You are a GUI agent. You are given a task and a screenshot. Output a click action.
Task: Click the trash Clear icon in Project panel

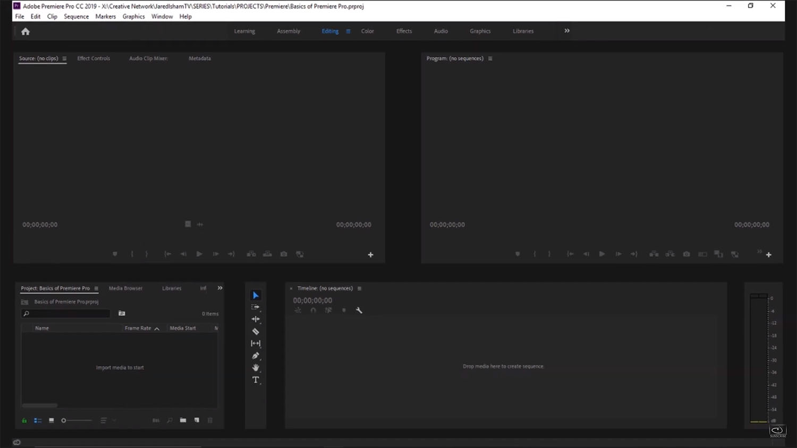(x=210, y=420)
